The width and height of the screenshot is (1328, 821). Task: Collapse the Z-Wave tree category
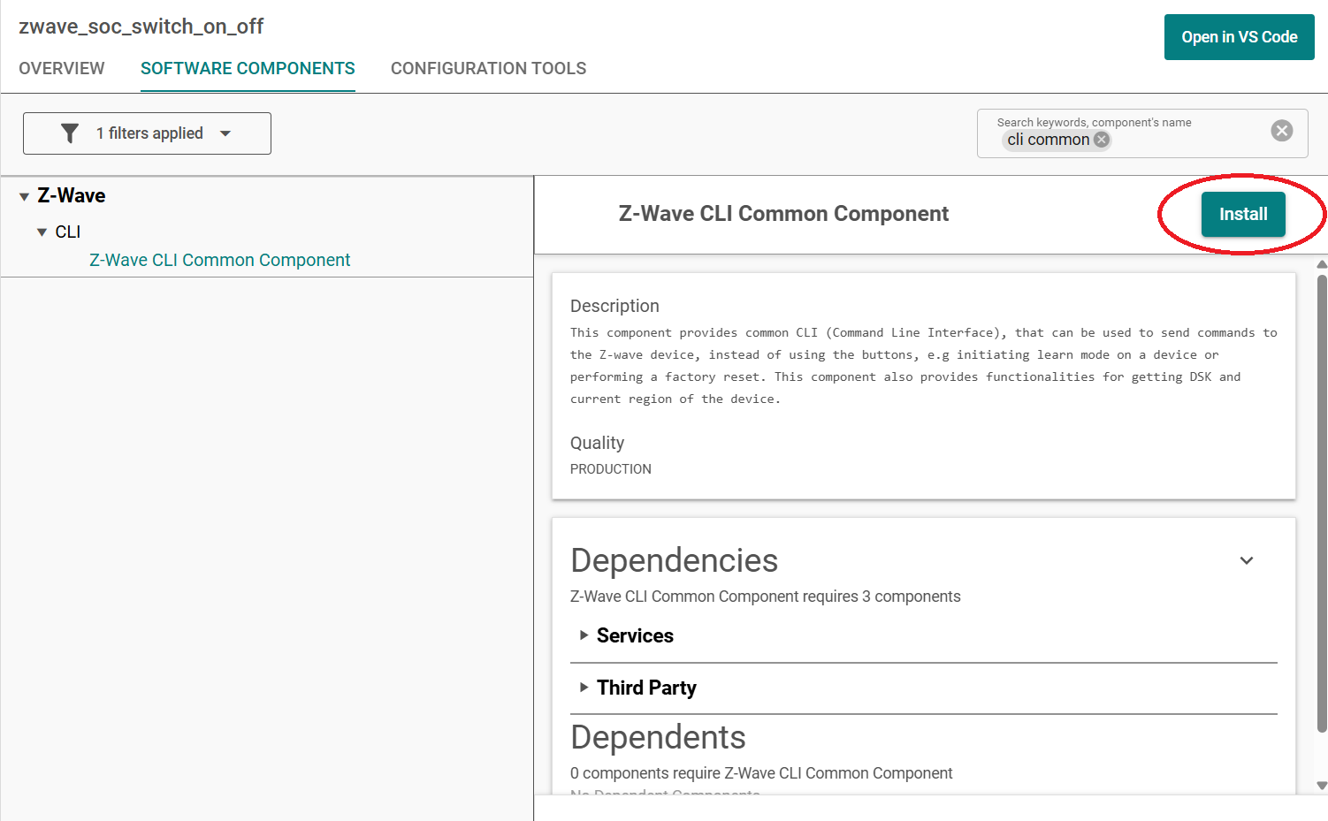(24, 197)
